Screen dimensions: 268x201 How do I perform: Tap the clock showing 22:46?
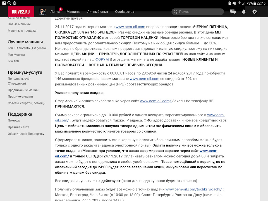pyautogui.click(x=261, y=3)
